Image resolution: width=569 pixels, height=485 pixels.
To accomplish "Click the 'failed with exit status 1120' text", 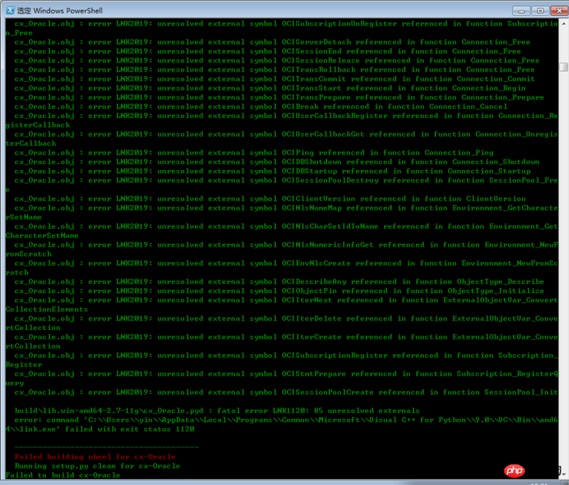I will click(x=130, y=429).
